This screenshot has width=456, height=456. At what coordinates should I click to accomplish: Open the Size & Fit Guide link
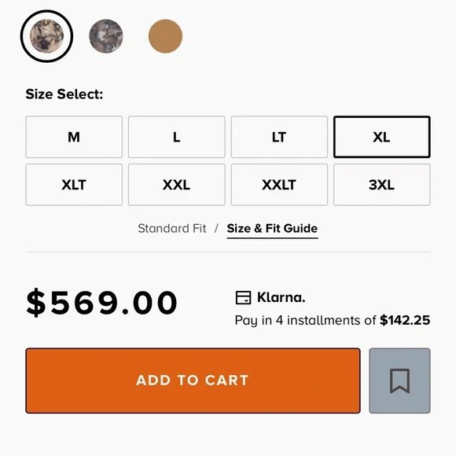tap(272, 229)
